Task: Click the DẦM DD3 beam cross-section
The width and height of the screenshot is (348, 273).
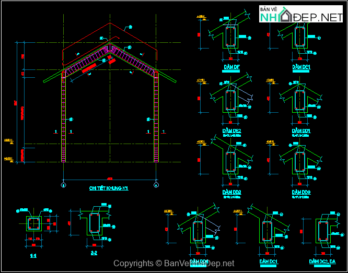Action: [299, 162]
